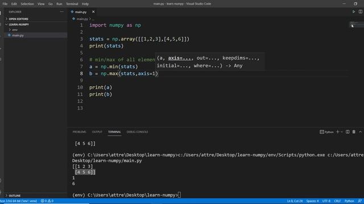Open Explorer views and more actions menu
This screenshot has height=204, width=364.
(61, 12)
